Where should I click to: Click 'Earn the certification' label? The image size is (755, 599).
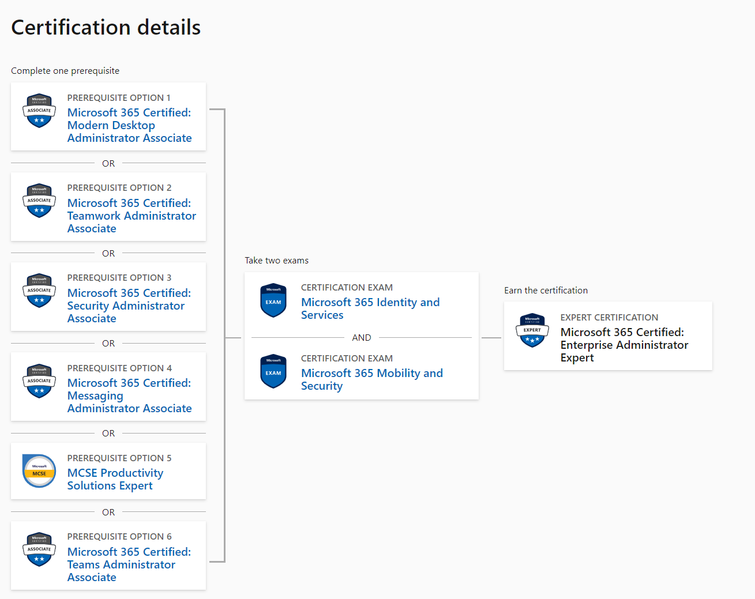[546, 291]
